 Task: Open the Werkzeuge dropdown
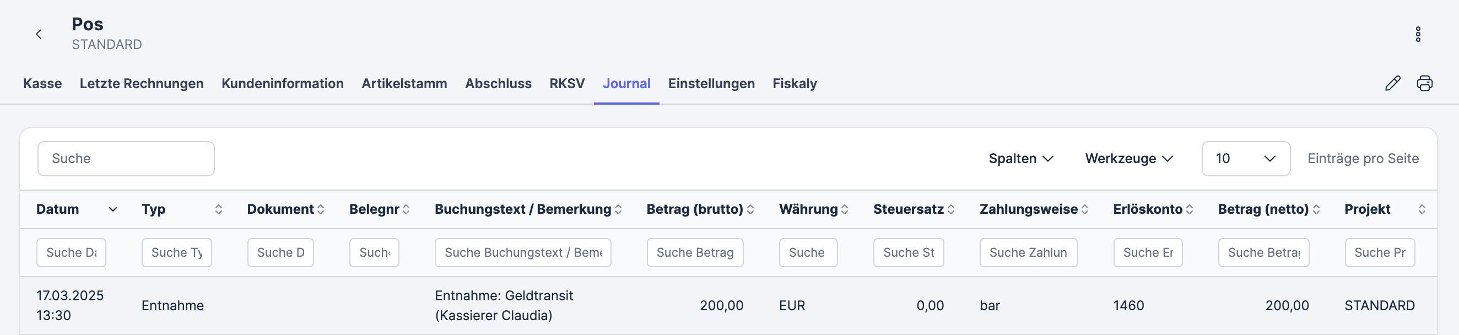tap(1128, 159)
